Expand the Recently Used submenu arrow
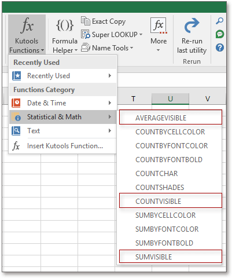The image size is (232, 278). [110, 76]
